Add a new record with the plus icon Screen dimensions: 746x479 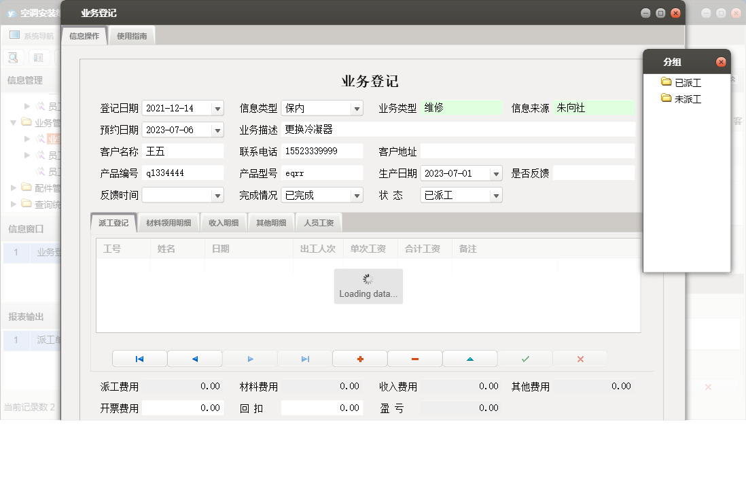click(359, 358)
